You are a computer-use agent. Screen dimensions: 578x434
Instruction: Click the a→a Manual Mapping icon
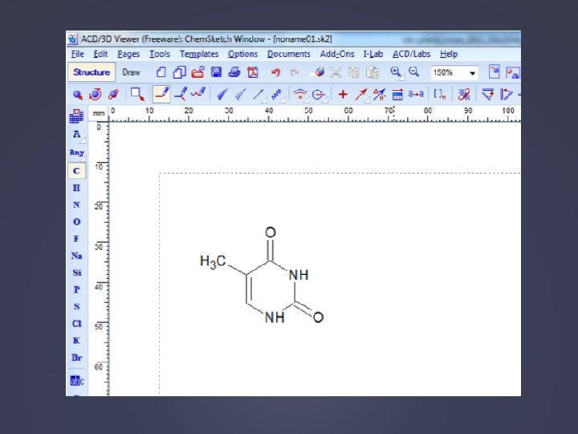(416, 94)
